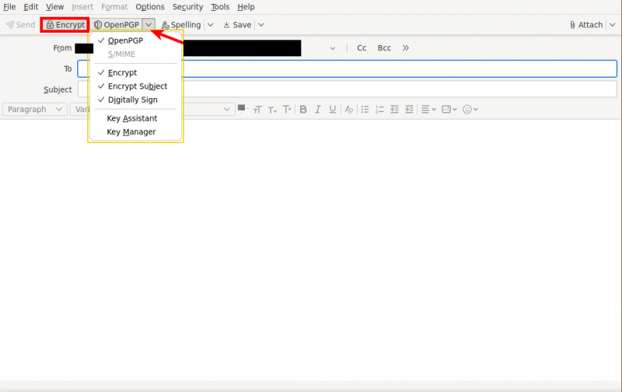Viewport: 622px width, 392px height.
Task: Open Key Manager from the menu
Action: [131, 132]
